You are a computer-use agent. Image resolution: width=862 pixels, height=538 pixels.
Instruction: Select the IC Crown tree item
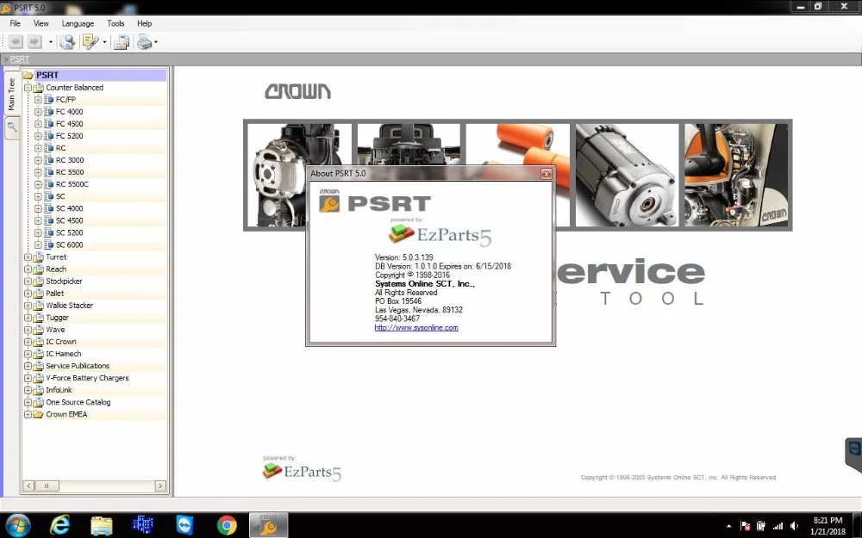pyautogui.click(x=61, y=342)
